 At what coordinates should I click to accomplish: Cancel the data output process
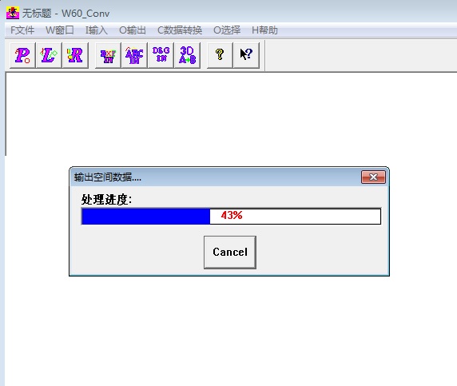coord(230,253)
